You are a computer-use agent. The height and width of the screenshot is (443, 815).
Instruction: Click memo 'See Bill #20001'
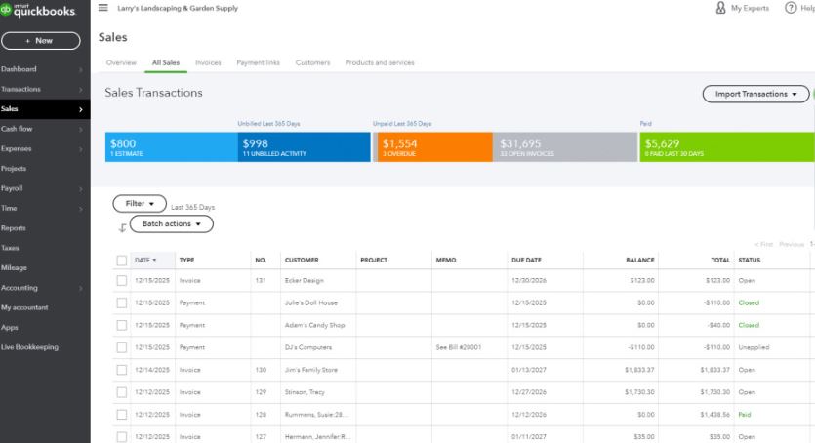click(459, 347)
